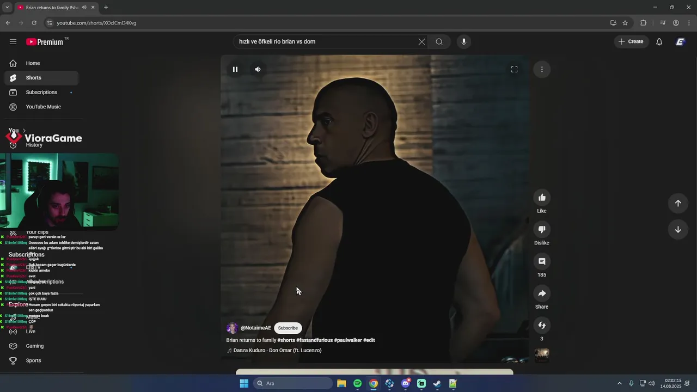Open the #fastandfurious hashtag
This screenshot has width=697, height=392.
pyautogui.click(x=314, y=340)
